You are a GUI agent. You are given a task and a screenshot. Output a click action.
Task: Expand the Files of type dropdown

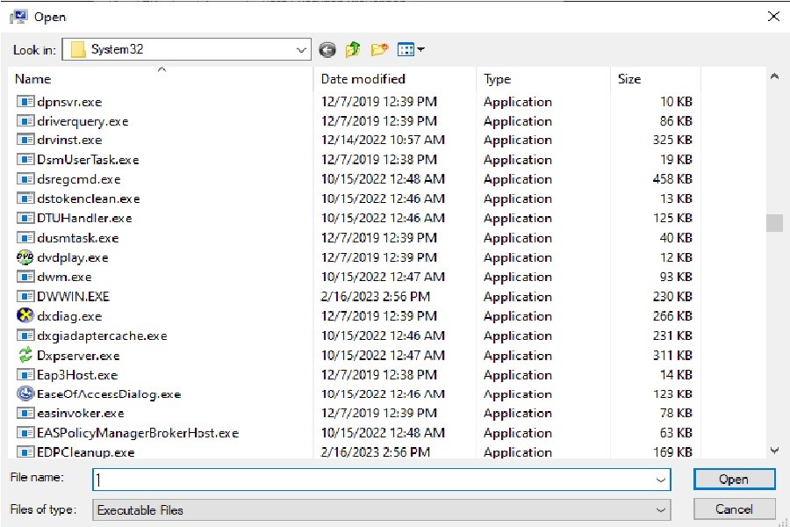point(660,509)
